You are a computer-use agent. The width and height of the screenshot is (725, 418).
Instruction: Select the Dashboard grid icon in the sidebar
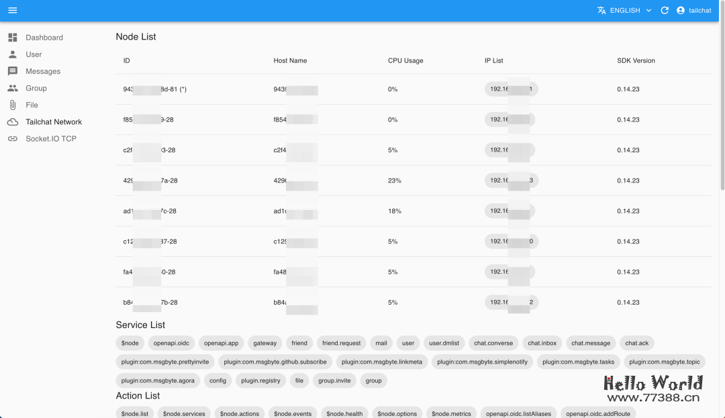tap(11, 37)
